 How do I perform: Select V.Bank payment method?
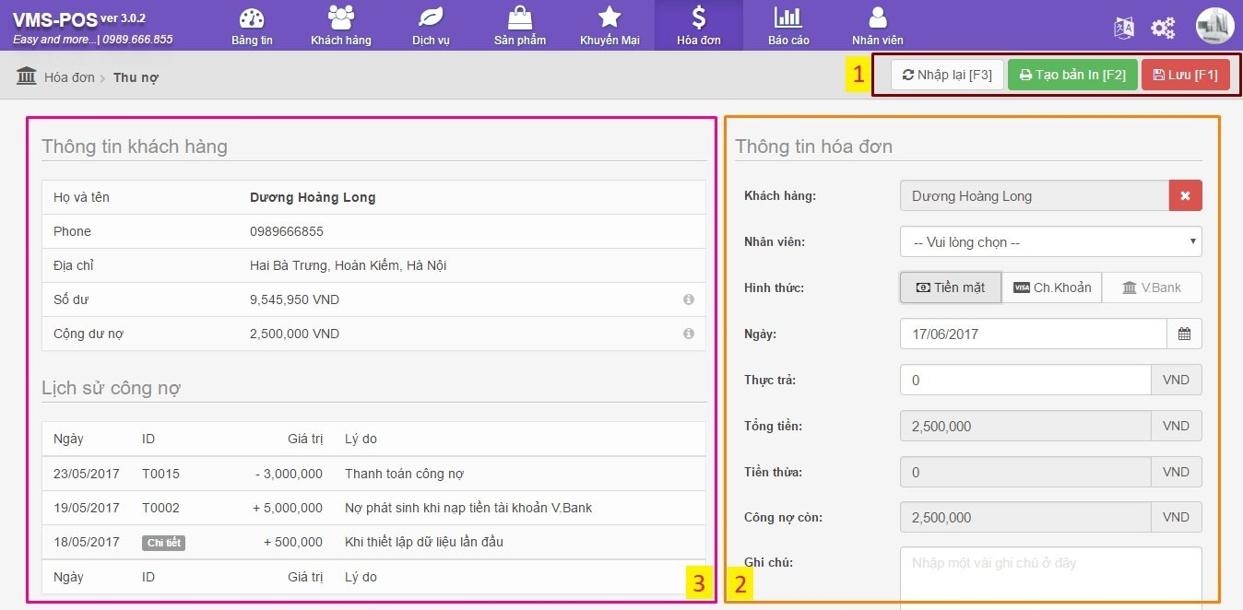[x=1152, y=287]
